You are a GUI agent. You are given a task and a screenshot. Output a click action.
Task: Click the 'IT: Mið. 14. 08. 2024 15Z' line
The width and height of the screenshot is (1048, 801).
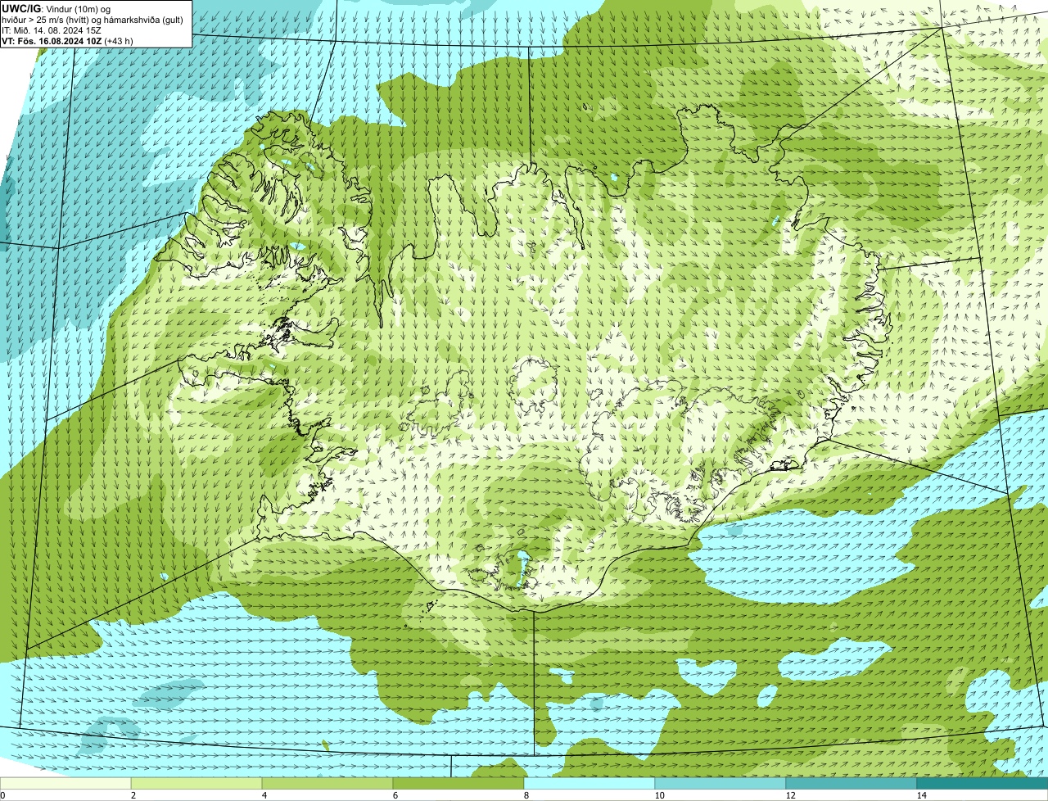tap(52, 30)
